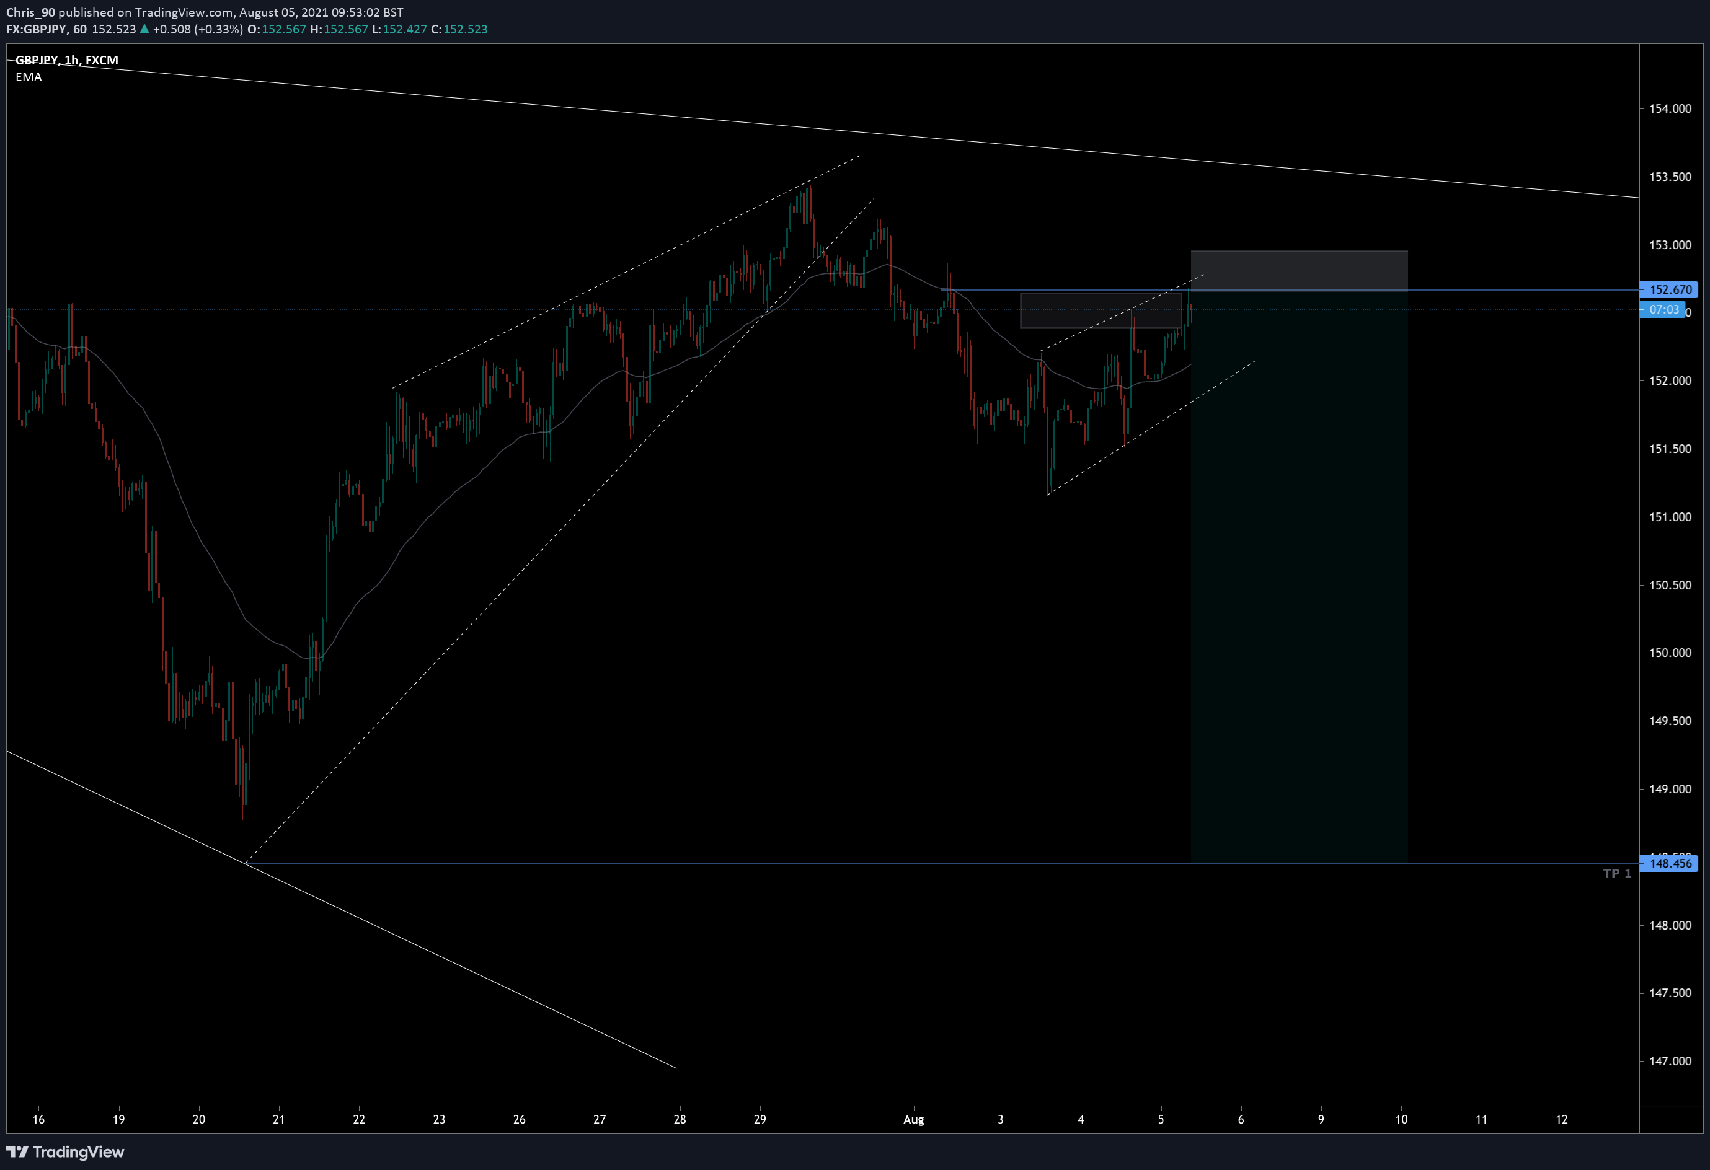Select the small grey rectangle below 152.670 line
This screenshot has height=1170, width=1710.
[x=1102, y=311]
